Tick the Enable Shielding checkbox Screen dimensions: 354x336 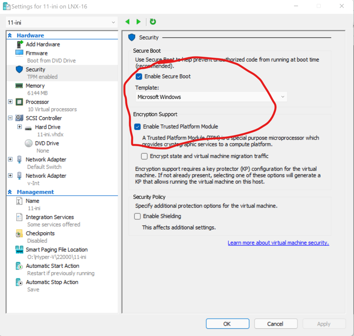[138, 216]
